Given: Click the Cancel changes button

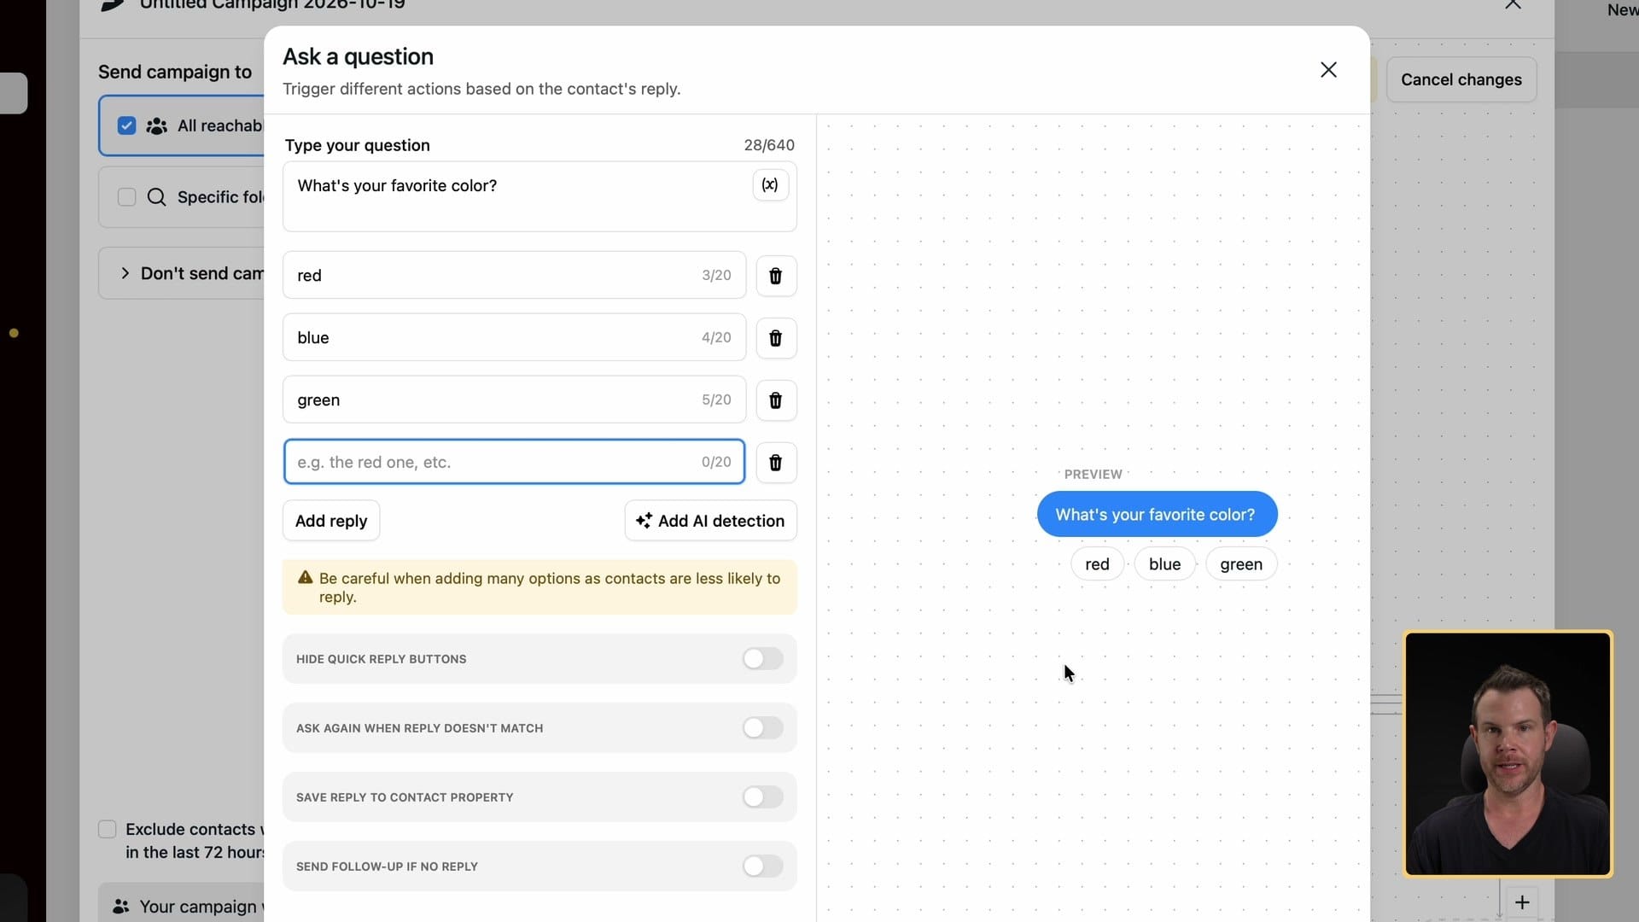Looking at the screenshot, I should pyautogui.click(x=1461, y=79).
